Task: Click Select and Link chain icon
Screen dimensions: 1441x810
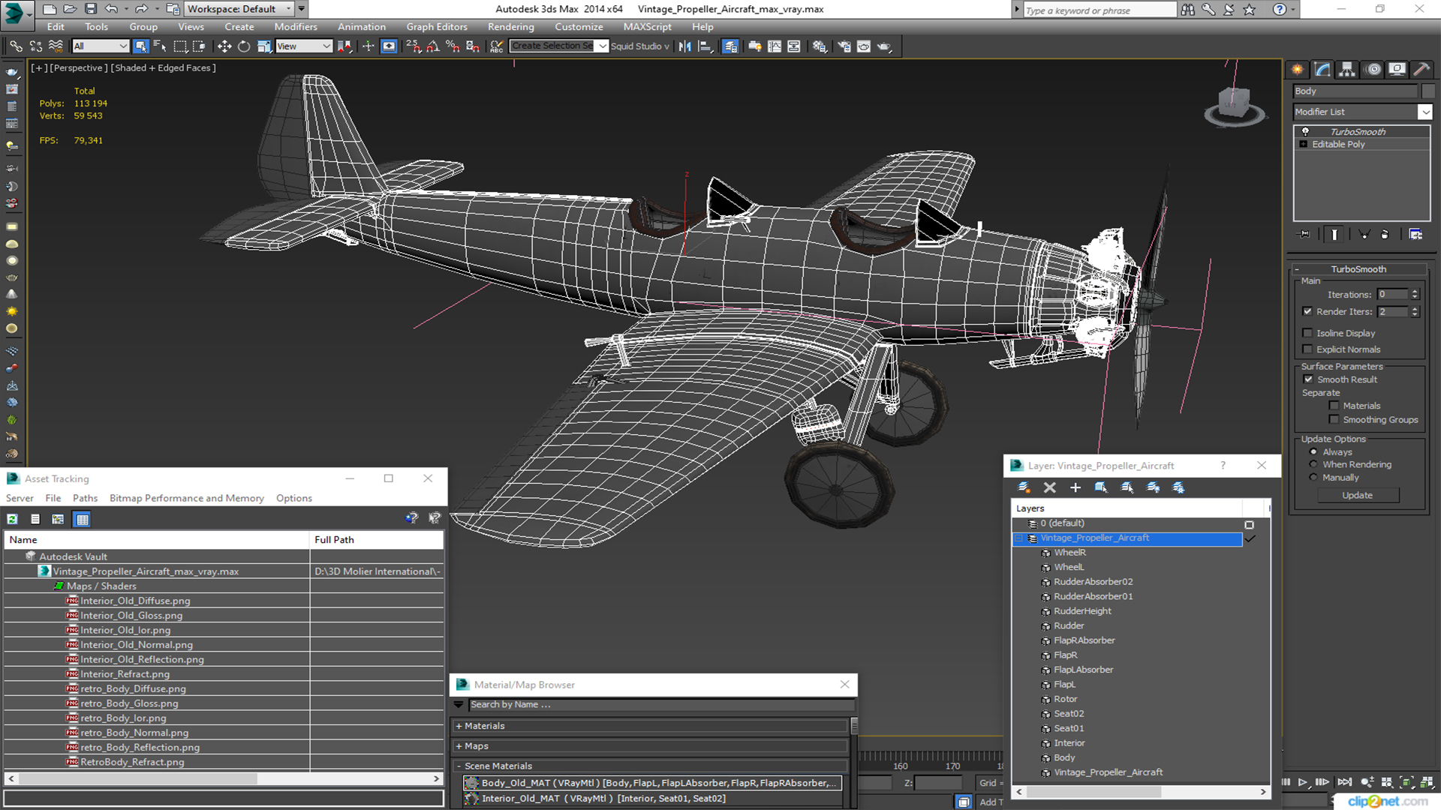Action: click(x=16, y=46)
